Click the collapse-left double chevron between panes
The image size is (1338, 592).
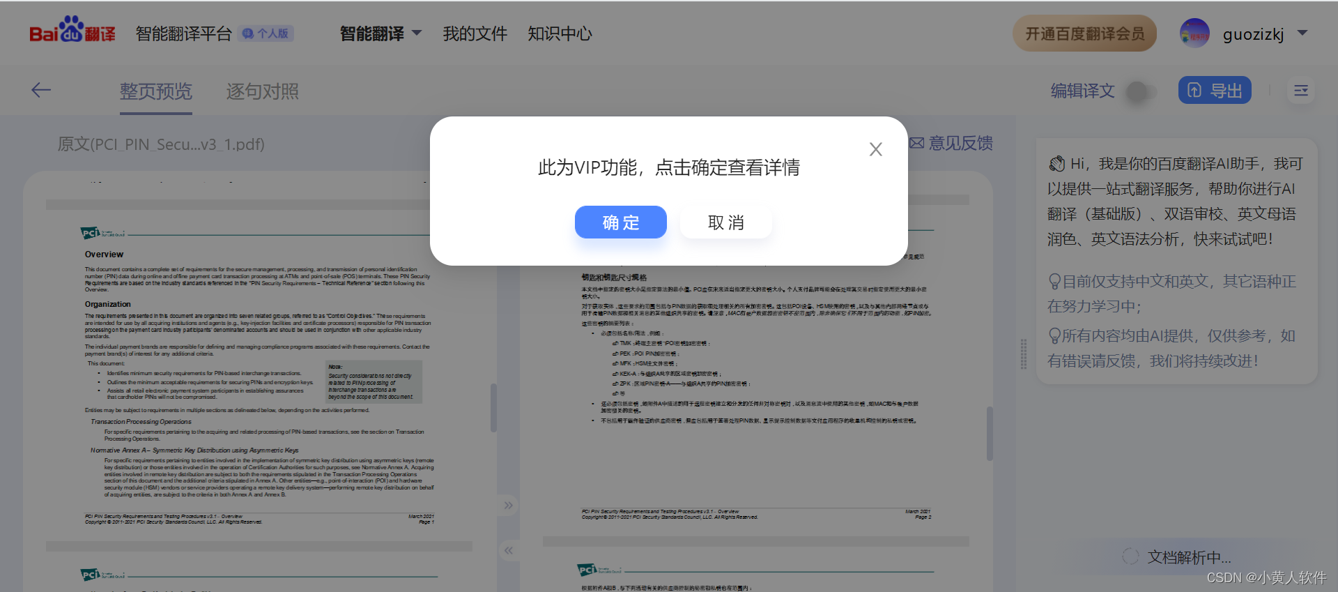click(x=509, y=551)
